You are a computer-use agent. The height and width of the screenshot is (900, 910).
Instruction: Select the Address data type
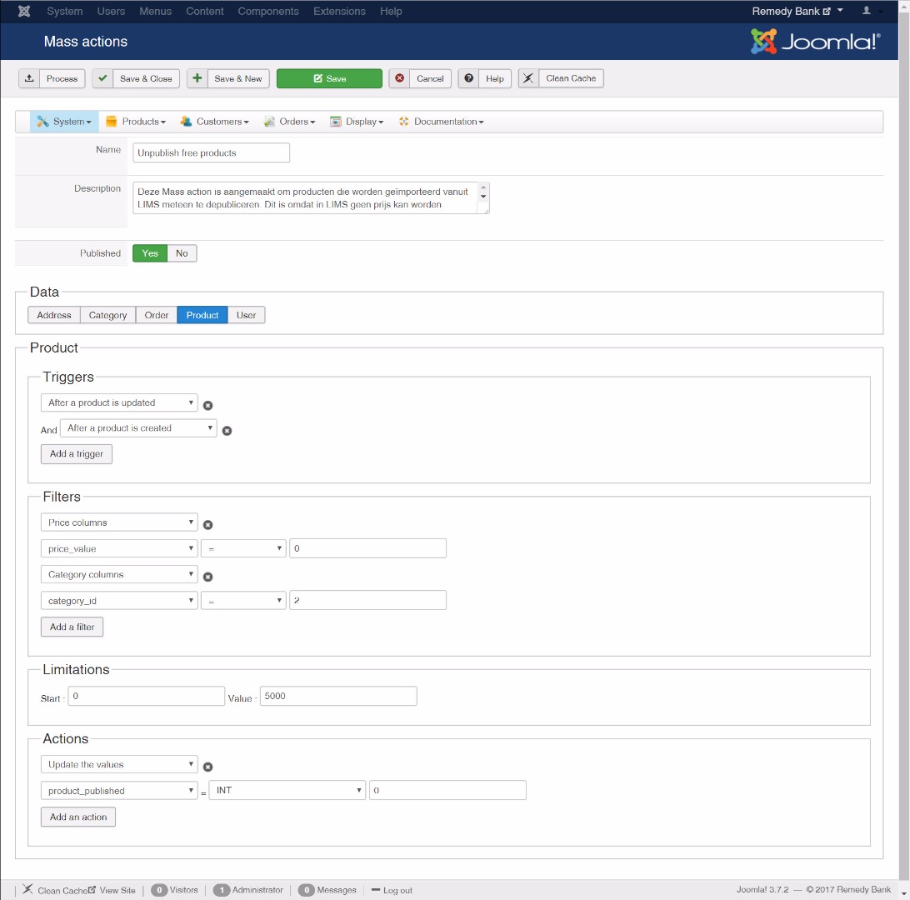(54, 315)
